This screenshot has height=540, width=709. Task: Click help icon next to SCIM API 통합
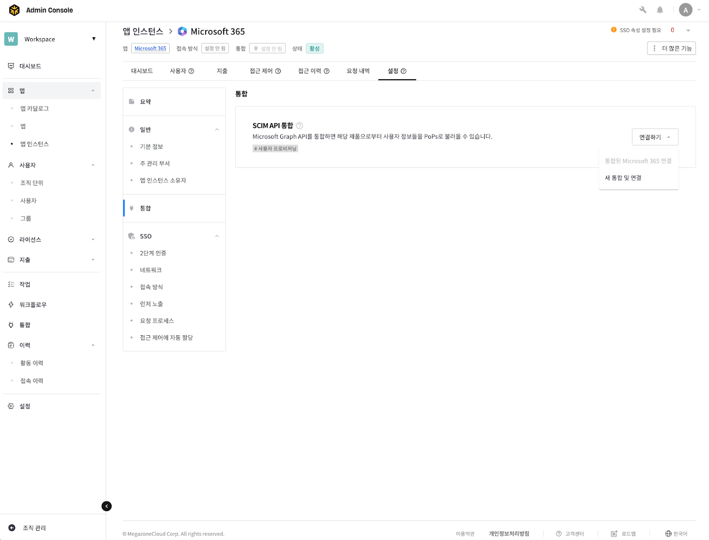[x=300, y=125]
